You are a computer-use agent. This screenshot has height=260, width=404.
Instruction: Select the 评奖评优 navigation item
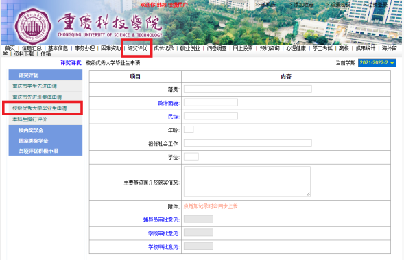pos(138,48)
